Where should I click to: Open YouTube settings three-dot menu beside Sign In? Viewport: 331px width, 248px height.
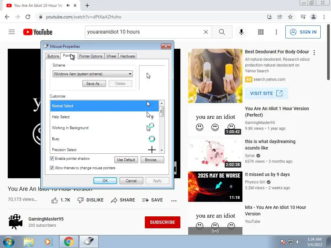[276, 32]
